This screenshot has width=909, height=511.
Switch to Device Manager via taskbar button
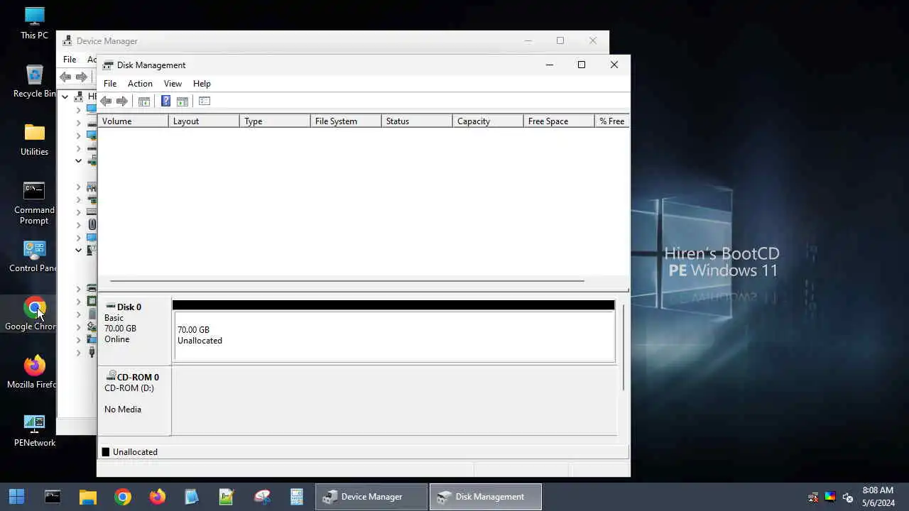(x=372, y=497)
